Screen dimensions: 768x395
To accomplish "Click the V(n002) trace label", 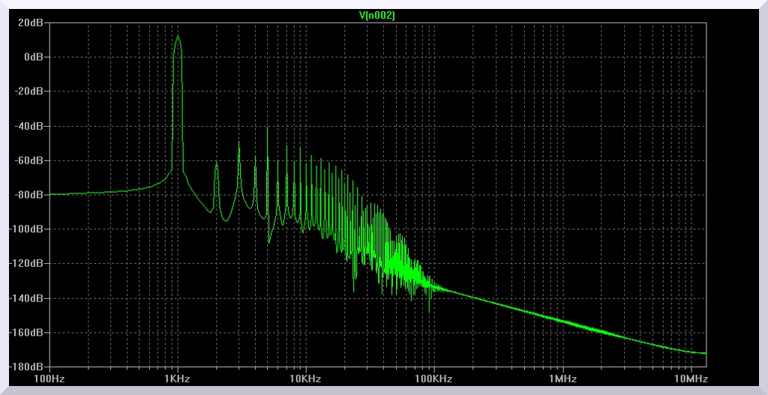I will click(x=377, y=15).
